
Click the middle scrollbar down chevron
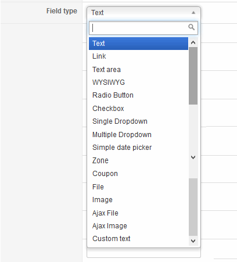point(193,157)
